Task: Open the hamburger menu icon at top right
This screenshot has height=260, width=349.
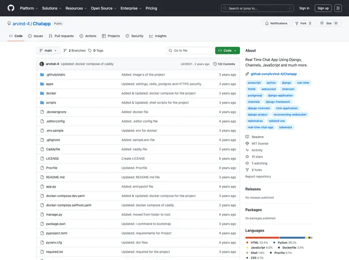Action: [338, 8]
